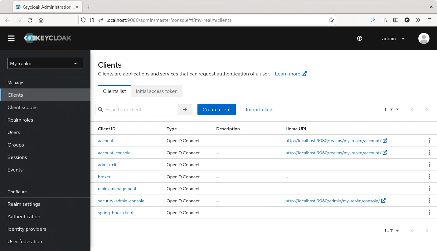Open kebab menu for admin-cli row
This screenshot has height=251, width=437.
click(429, 165)
